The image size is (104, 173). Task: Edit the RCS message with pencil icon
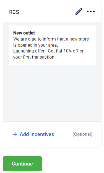tap(79, 11)
